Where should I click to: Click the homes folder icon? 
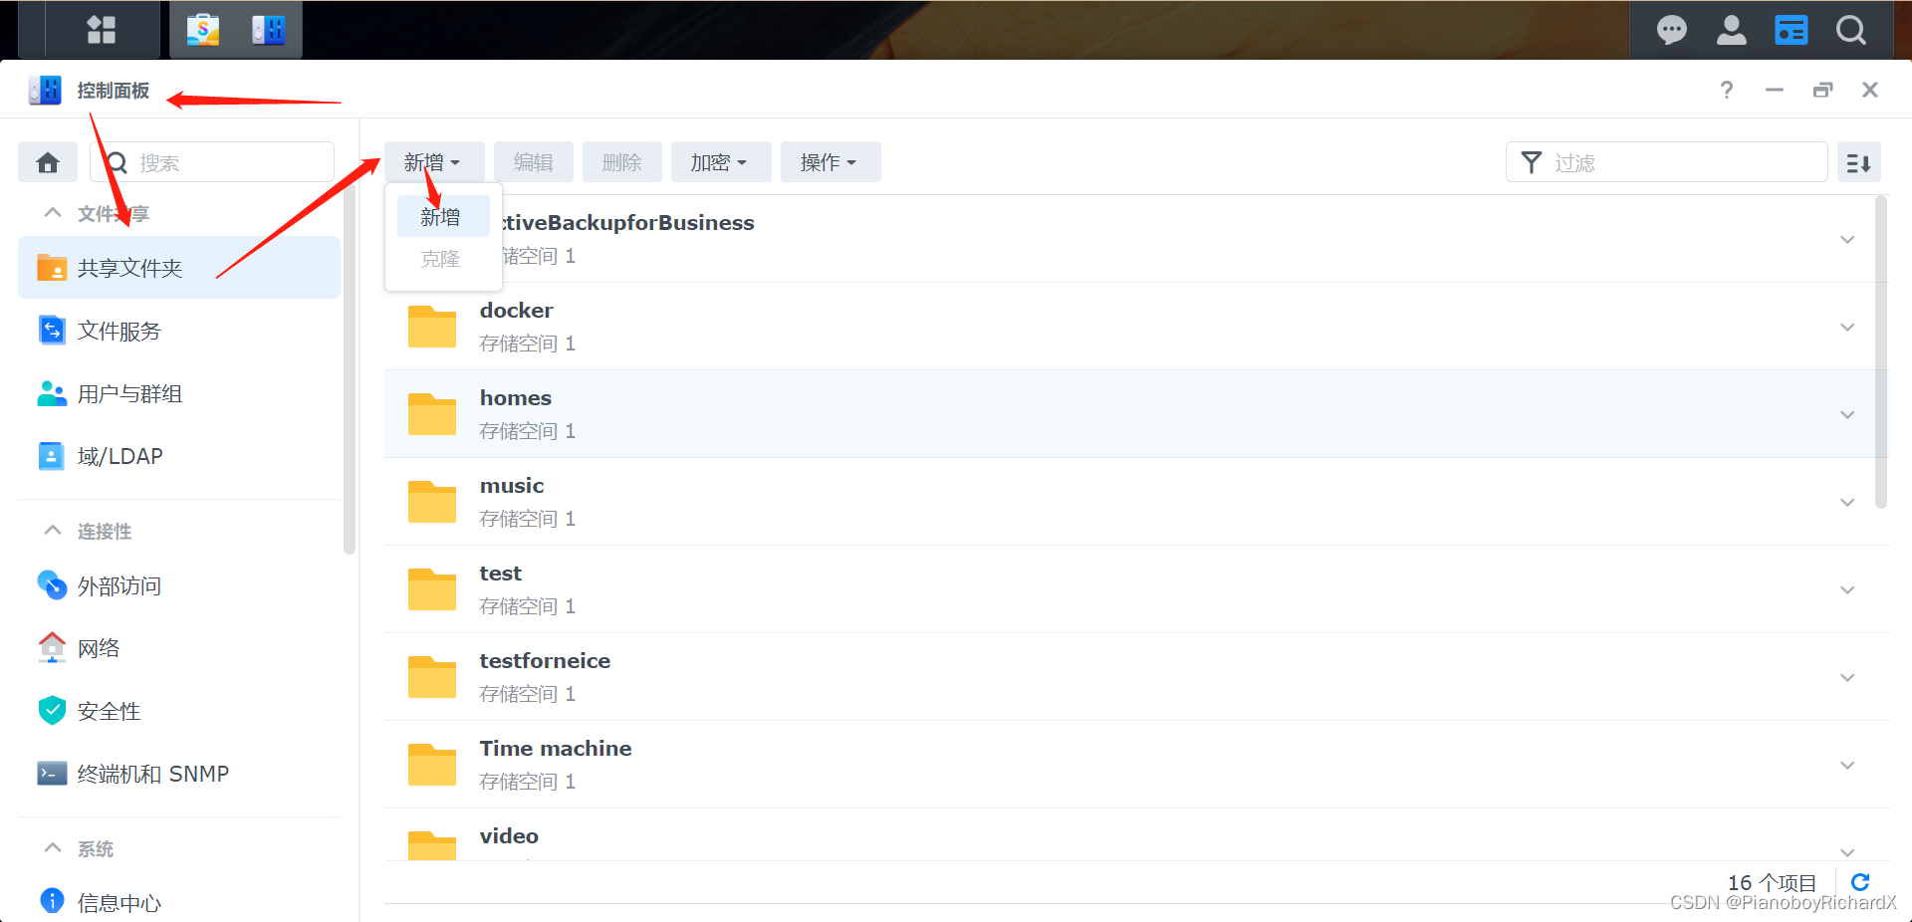(x=432, y=414)
